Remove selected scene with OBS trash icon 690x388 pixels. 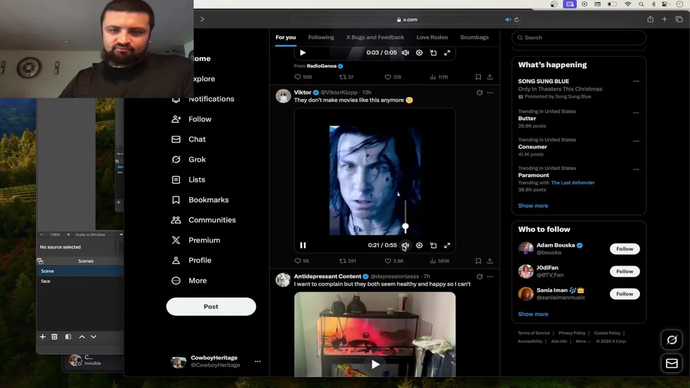[x=54, y=337]
